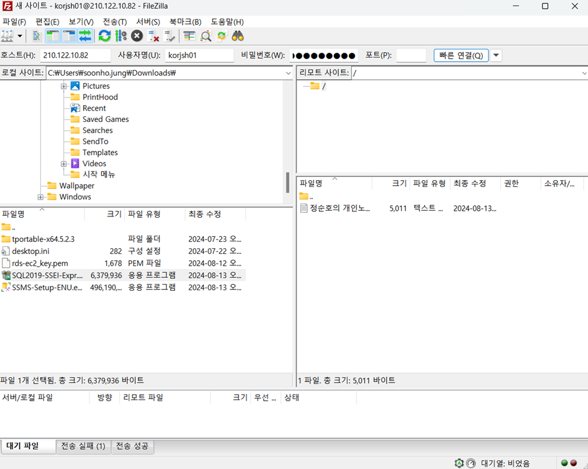588x469 pixels.
Task: Expand the Videos folder tree node
Action: [x=64, y=164]
